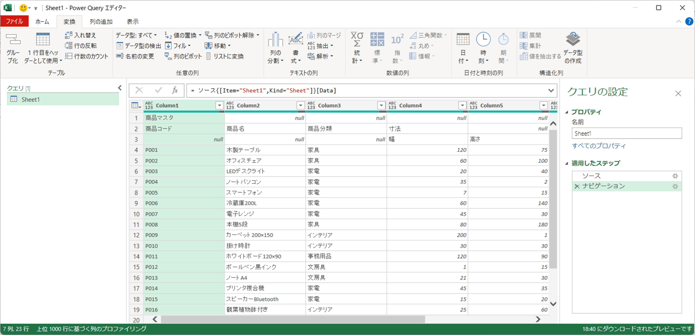The image size is (695, 335).
Task: Switch to the Home (ホーム) tab
Action: click(x=42, y=22)
